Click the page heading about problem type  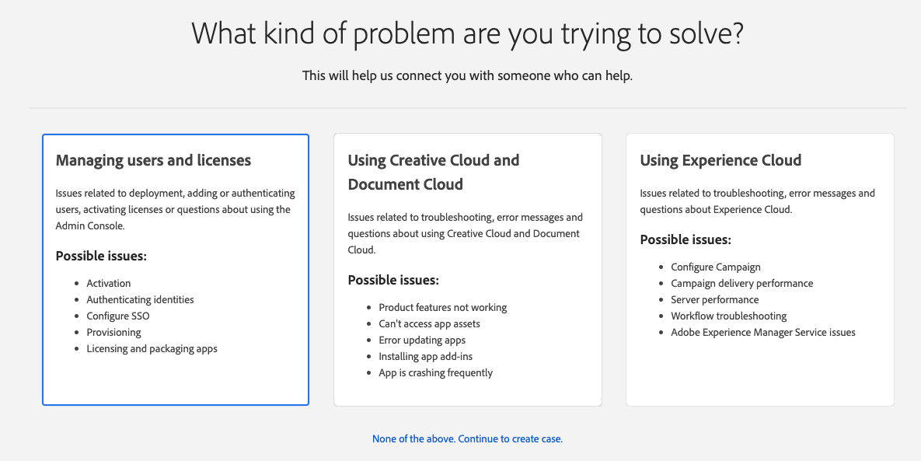[467, 33]
